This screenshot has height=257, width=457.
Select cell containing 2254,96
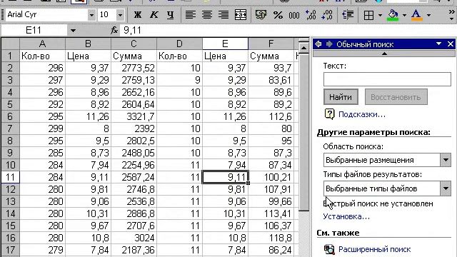[x=134, y=165]
